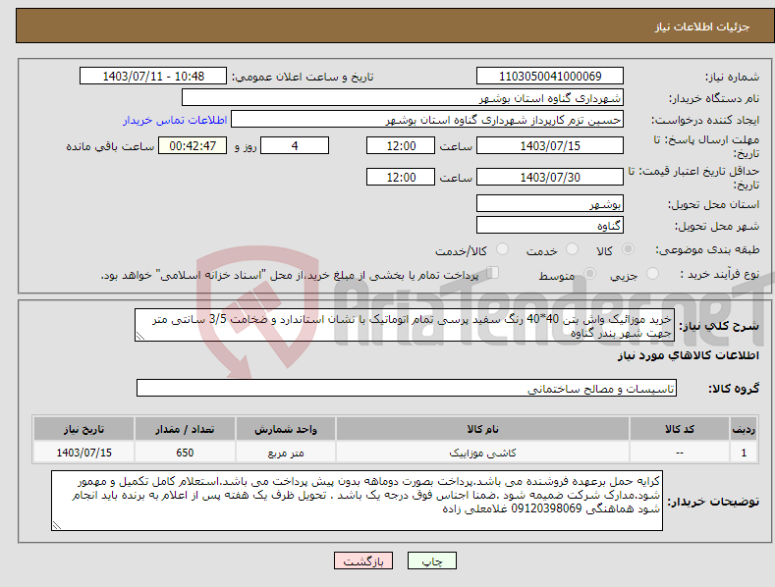Click the متر مربع unit cell

[286, 453]
